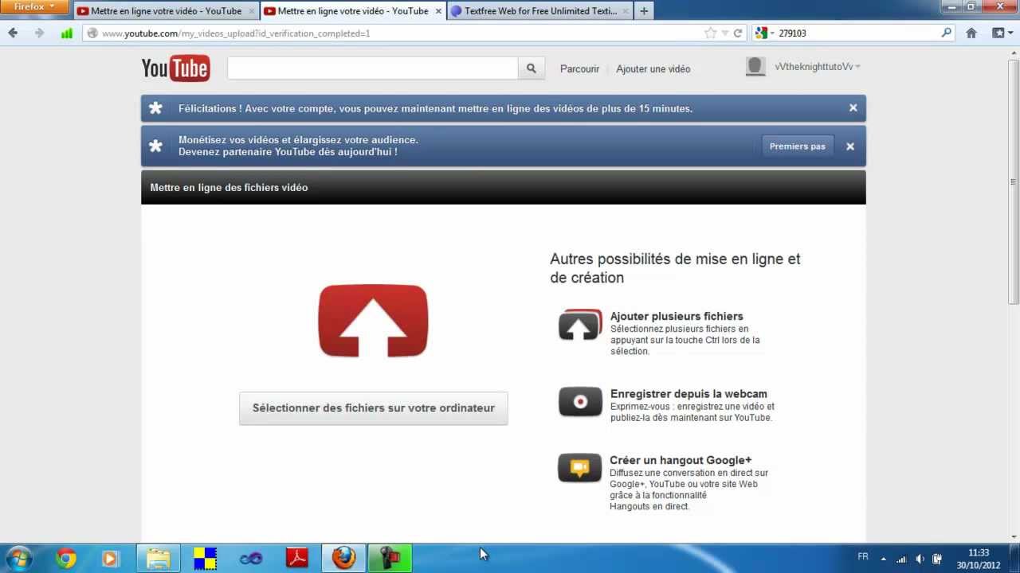This screenshot has width=1020, height=573.
Task: Open the Google search engine selector dropdown
Action: click(766, 33)
